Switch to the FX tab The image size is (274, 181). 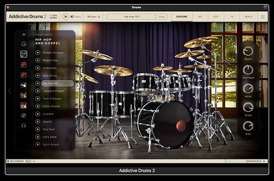232,17
